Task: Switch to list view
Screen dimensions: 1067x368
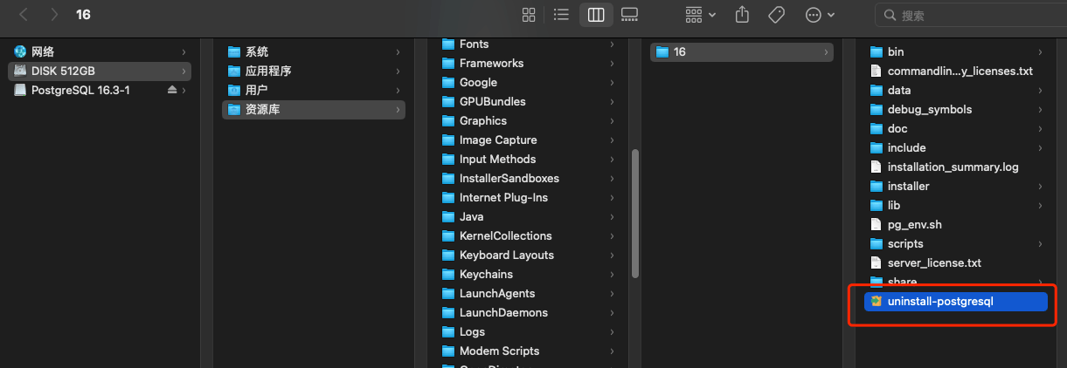Action: [562, 15]
